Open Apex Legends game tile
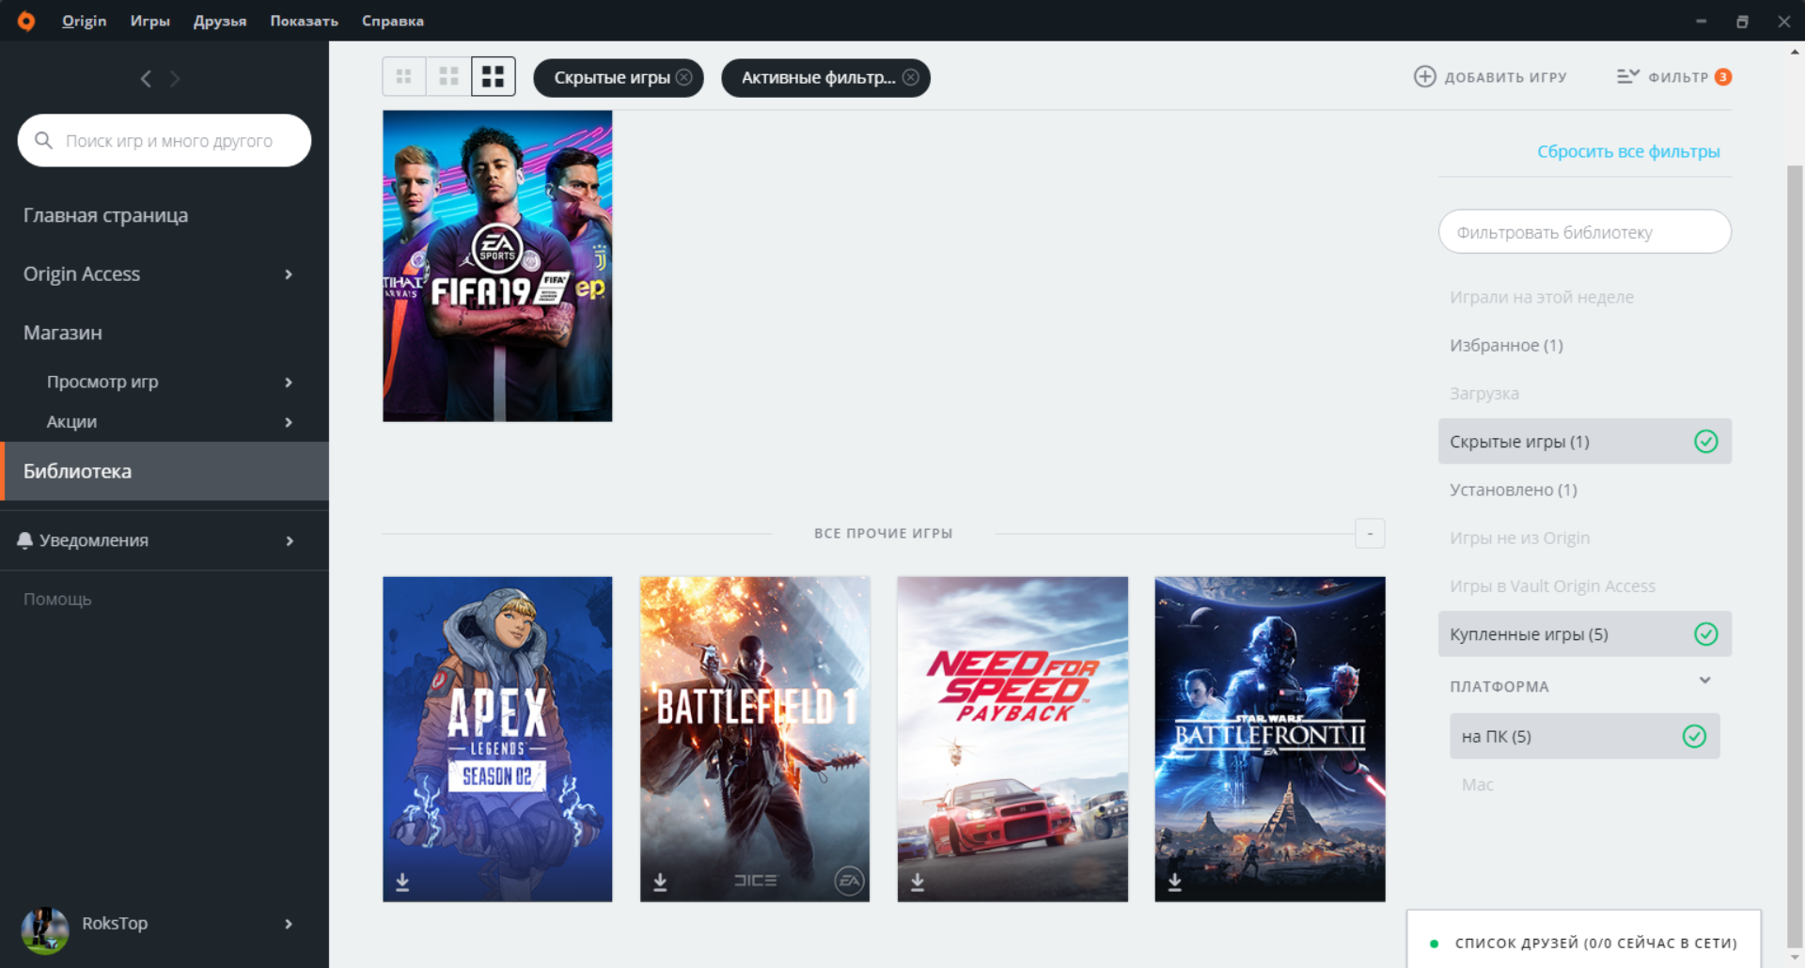Screen dimensions: 1805x968 (x=497, y=739)
